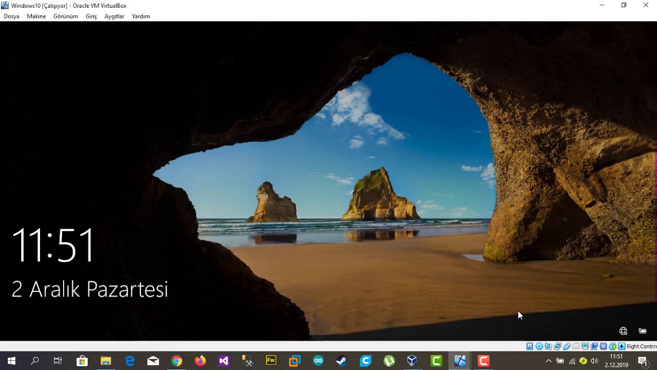The image size is (657, 370).
Task: Click the lock screen battery icon
Action: pyautogui.click(x=643, y=331)
